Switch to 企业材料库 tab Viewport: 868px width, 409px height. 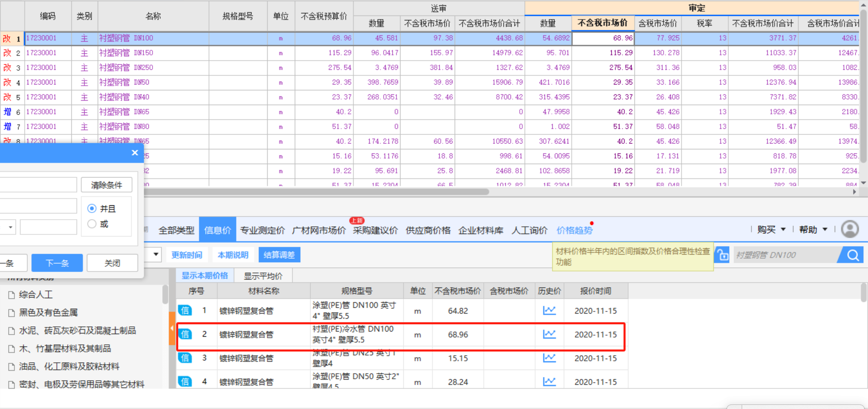(481, 230)
